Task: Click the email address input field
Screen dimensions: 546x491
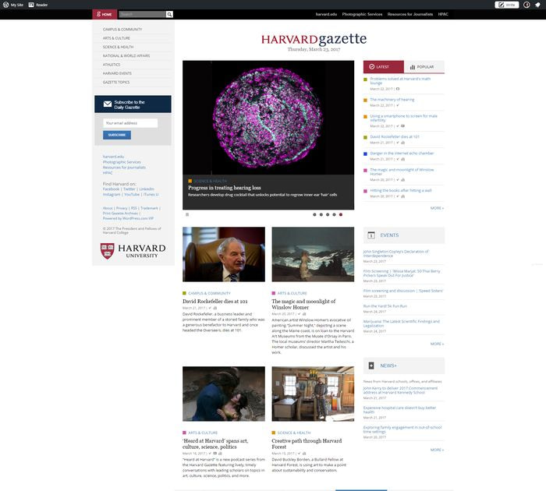Action: pos(130,123)
